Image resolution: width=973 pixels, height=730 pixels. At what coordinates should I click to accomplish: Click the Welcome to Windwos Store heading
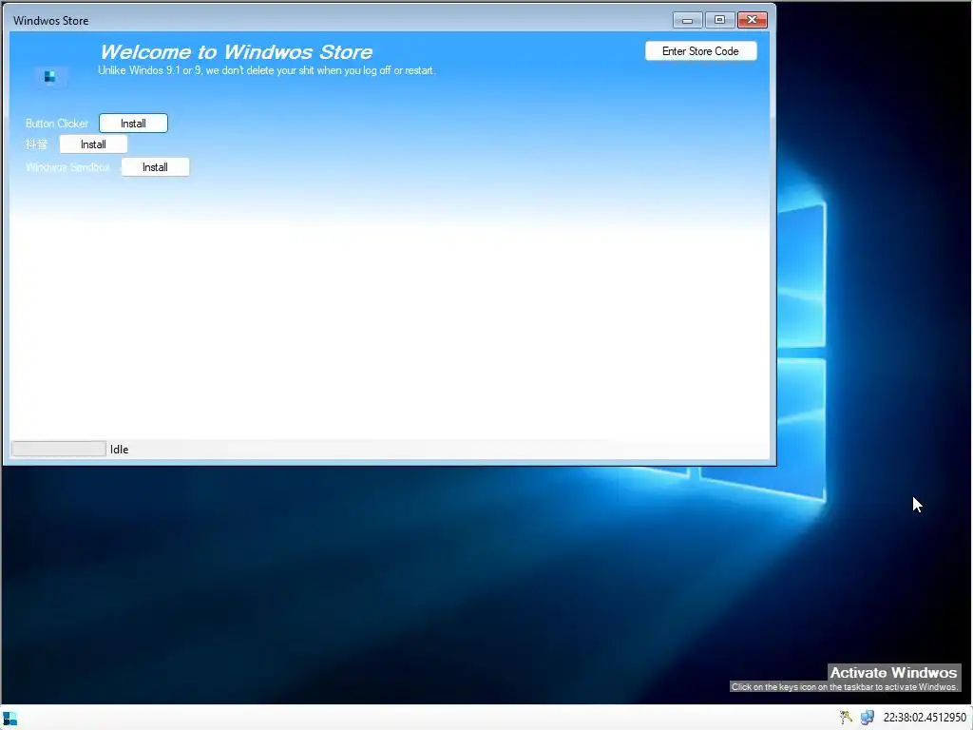(237, 52)
